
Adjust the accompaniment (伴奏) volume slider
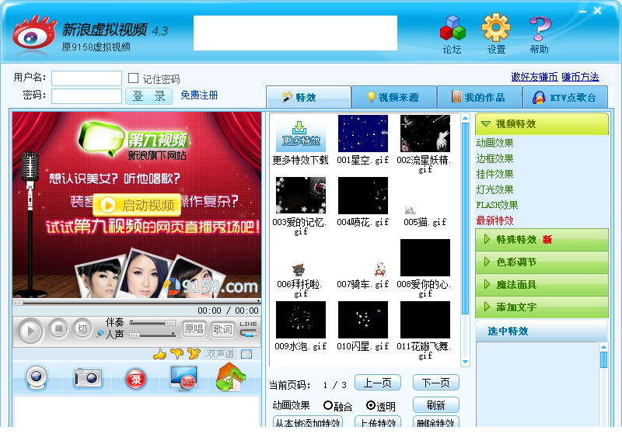click(152, 323)
